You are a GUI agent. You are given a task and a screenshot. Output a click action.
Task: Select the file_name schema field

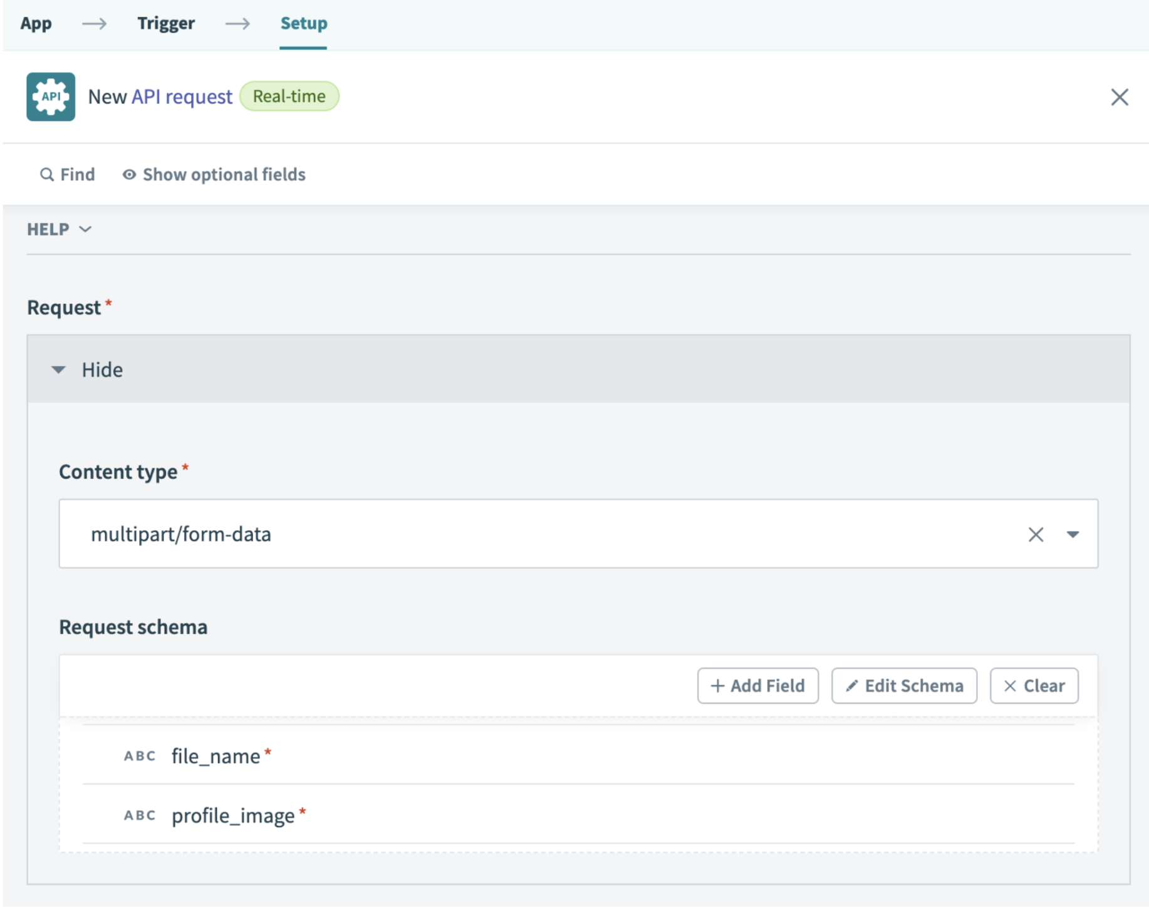point(216,756)
